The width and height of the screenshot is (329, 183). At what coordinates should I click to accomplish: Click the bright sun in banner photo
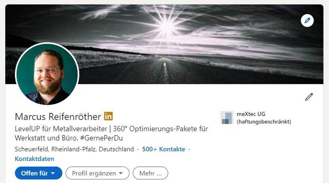tap(167, 27)
